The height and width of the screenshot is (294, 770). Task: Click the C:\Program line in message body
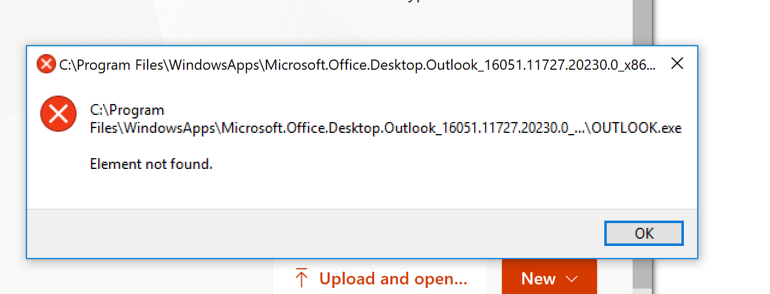127,111
